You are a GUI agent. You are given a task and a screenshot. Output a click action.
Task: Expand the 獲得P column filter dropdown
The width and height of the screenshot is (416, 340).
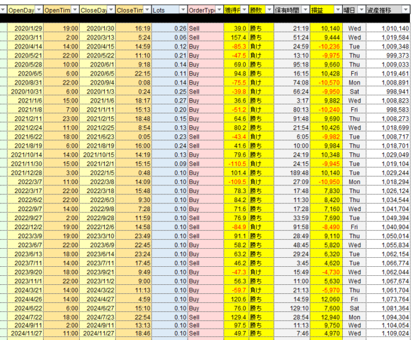point(244,11)
